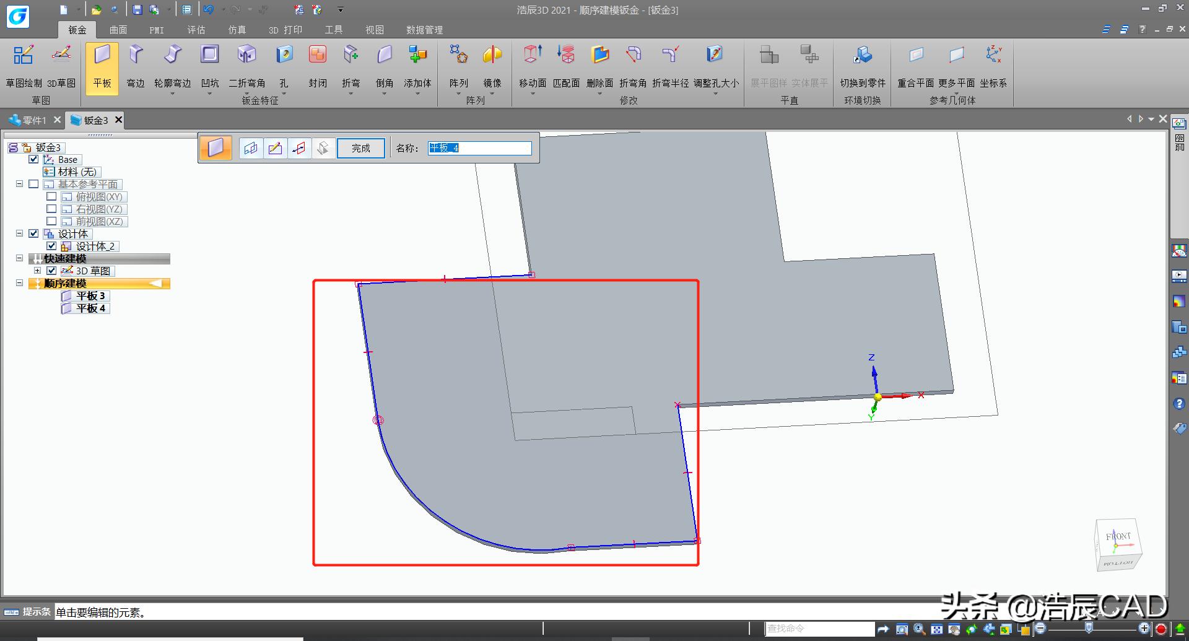Click the 坐标系 coordinate system icon
Image resolution: width=1189 pixels, height=641 pixels.
[993, 56]
